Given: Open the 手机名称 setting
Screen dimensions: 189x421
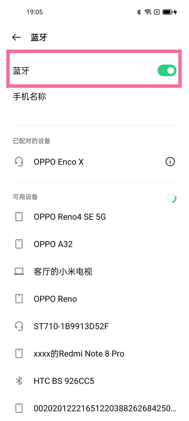Looking at the screenshot, I should point(30,97).
